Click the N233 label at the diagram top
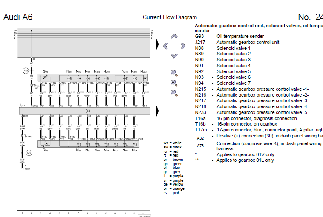 (143, 71)
